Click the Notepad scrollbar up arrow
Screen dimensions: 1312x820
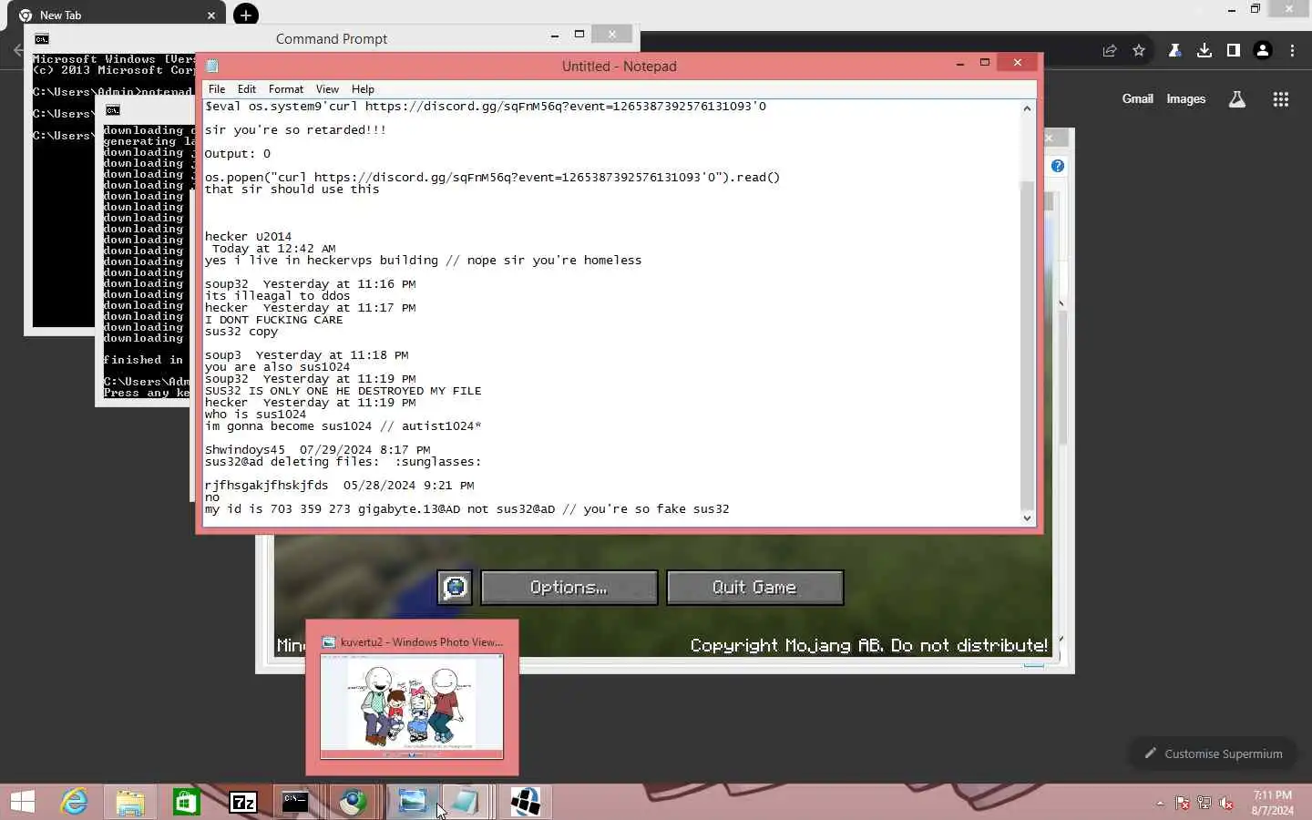1027,108
